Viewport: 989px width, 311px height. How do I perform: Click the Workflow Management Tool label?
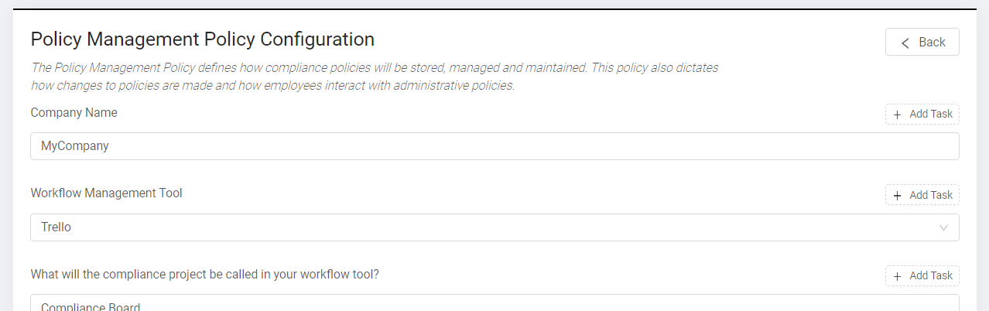[x=107, y=193]
